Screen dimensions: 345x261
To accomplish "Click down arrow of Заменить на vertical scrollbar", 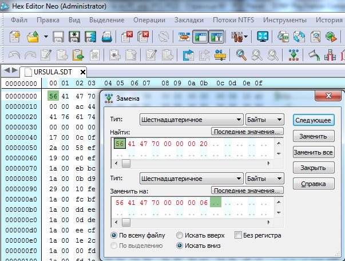I will pyautogui.click(x=279, y=212).
